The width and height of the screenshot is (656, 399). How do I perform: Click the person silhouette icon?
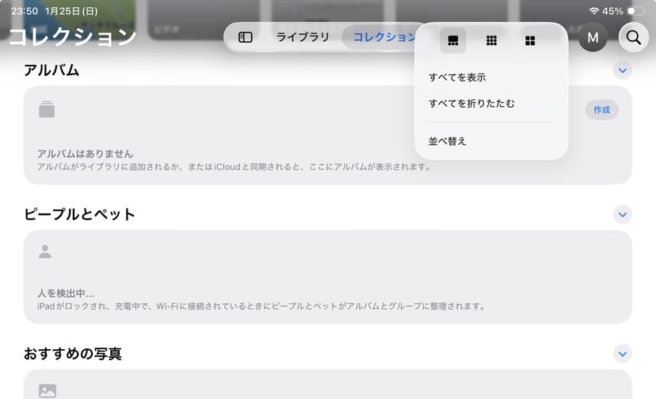(45, 252)
